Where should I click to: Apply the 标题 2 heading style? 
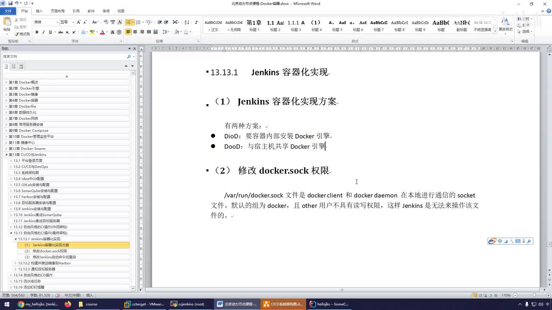pos(275,26)
